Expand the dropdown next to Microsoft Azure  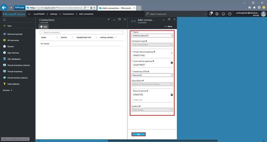pos(29,14)
